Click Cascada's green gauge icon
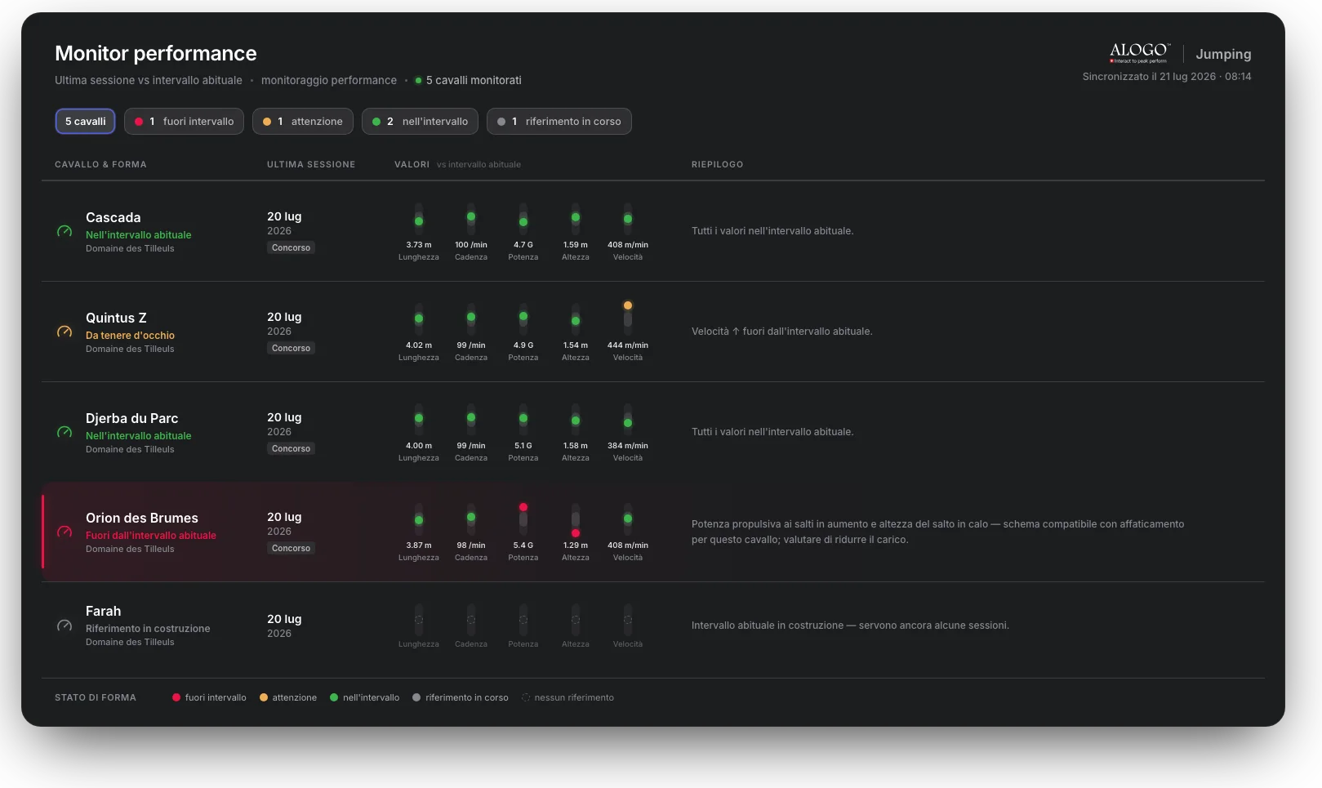The width and height of the screenshot is (1322, 788). click(65, 232)
